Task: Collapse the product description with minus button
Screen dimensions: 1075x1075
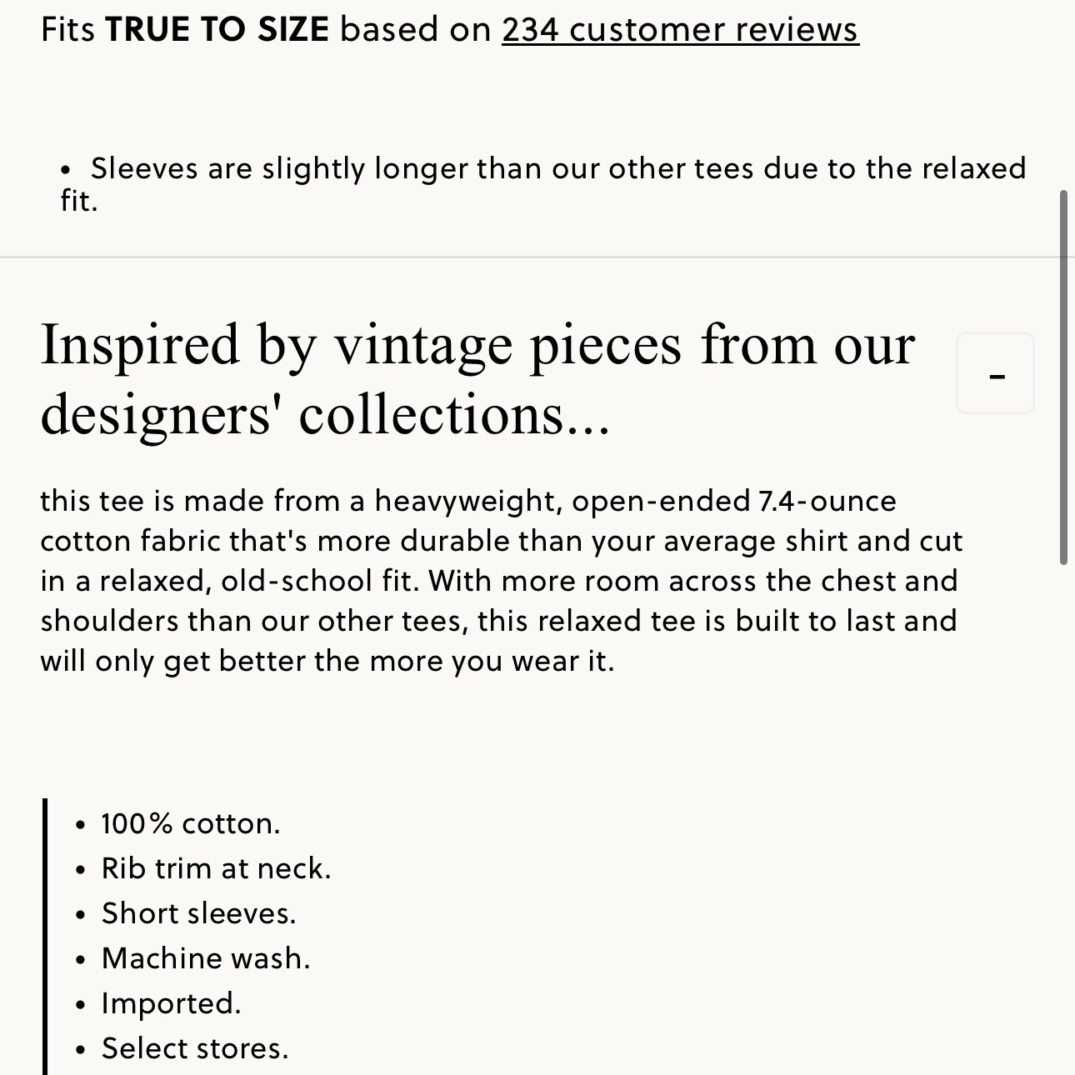Action: pyautogui.click(x=996, y=373)
